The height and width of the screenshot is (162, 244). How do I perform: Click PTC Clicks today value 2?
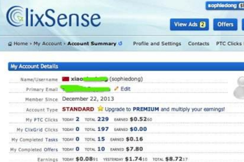(78, 119)
